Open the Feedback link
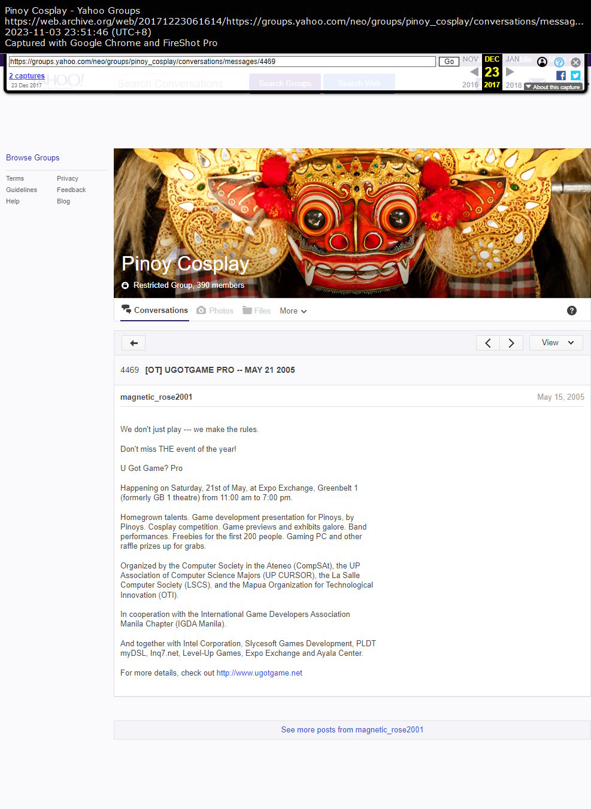The image size is (591, 809). click(71, 190)
